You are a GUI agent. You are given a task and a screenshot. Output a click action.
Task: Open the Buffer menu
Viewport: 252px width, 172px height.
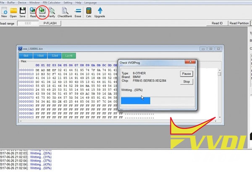[x=11, y=3]
